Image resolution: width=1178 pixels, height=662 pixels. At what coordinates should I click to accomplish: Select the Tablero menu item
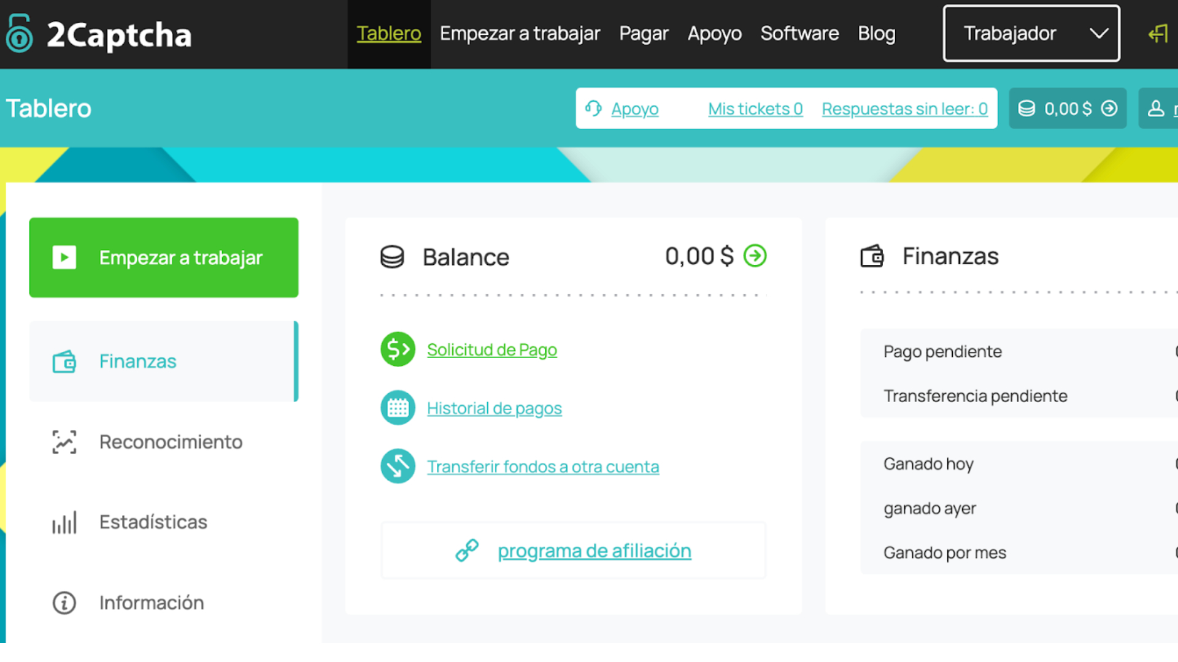coord(389,34)
